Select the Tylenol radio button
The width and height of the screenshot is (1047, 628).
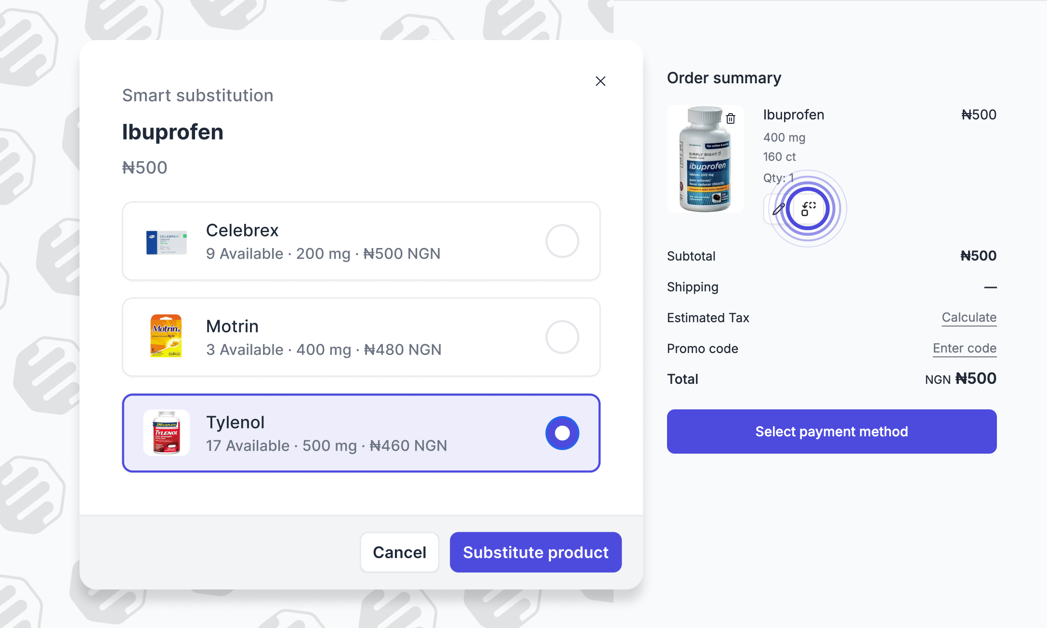562,433
